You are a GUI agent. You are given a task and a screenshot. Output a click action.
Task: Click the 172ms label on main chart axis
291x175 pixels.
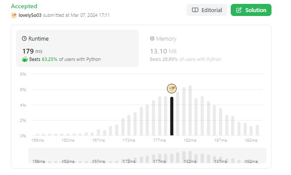point(129,140)
